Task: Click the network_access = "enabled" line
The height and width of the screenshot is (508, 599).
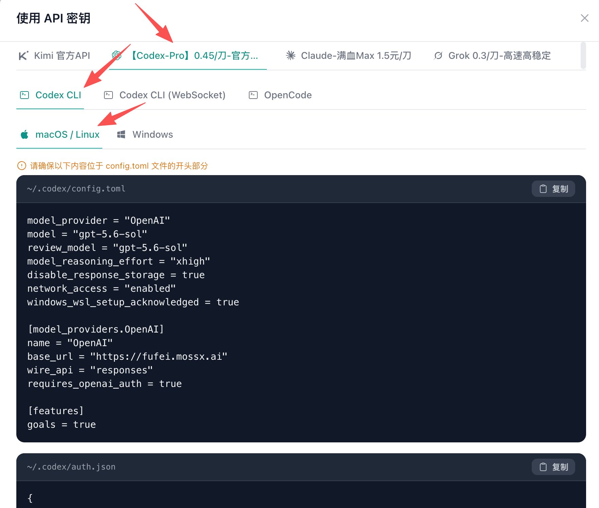Action: pyautogui.click(x=101, y=289)
